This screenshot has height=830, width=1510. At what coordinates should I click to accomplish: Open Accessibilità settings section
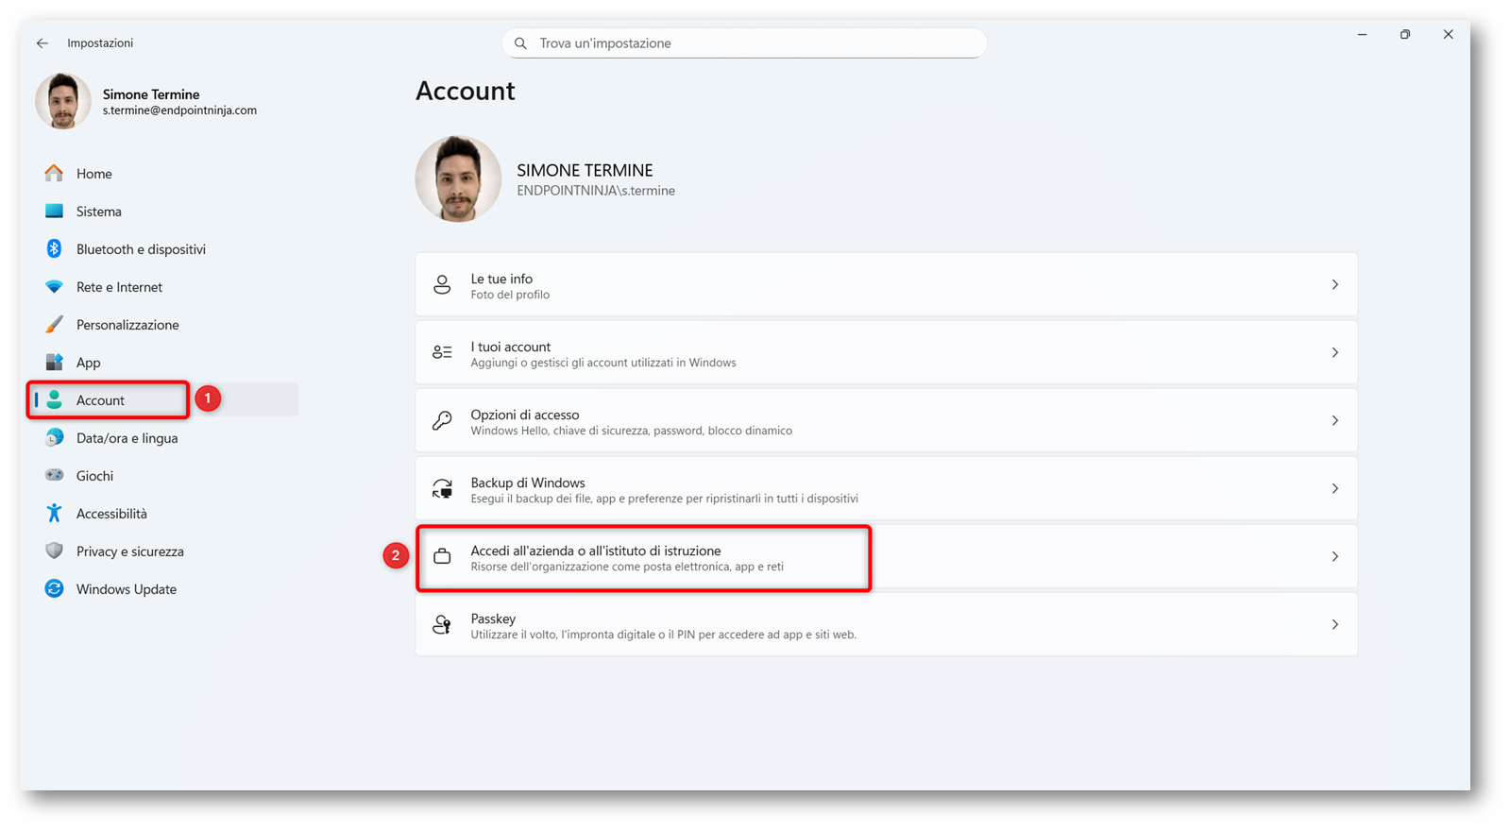111,514
